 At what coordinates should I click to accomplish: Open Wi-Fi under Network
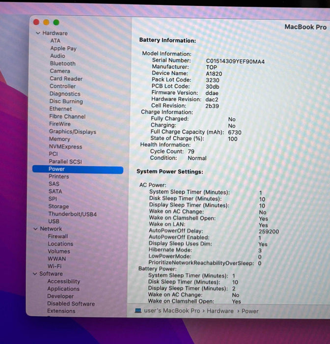pos(55,266)
